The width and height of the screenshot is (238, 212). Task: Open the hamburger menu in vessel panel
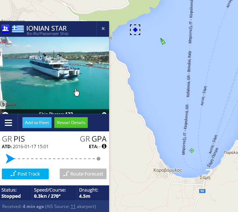pos(8,123)
